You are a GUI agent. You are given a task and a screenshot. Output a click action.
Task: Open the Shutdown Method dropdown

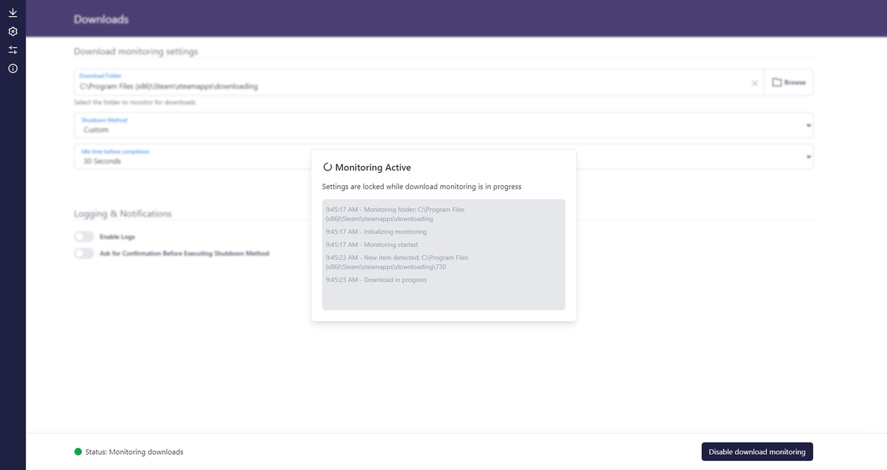(x=808, y=125)
